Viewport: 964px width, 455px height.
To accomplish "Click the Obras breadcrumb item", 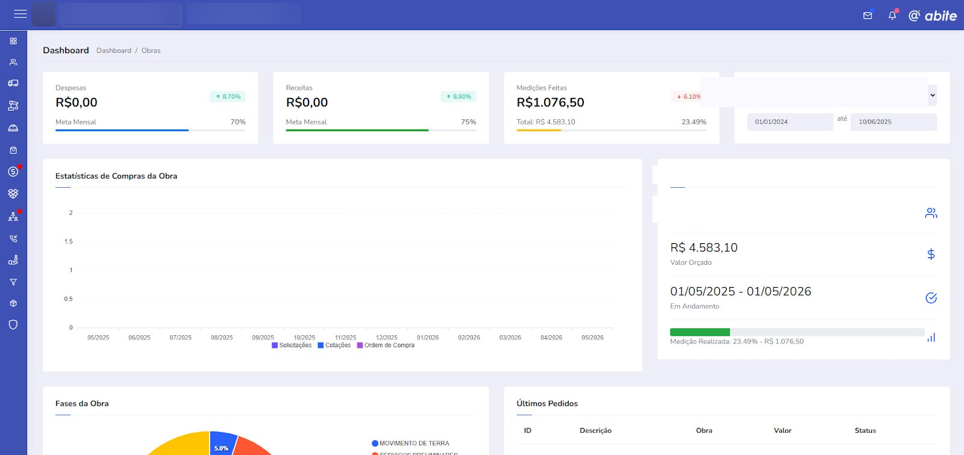I will pyautogui.click(x=151, y=51).
